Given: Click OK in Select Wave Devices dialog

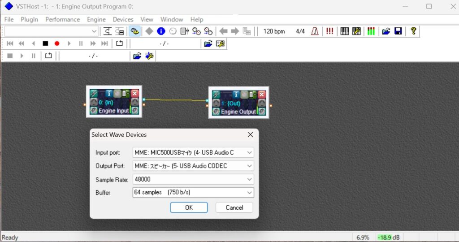Looking at the screenshot, I should coord(189,207).
